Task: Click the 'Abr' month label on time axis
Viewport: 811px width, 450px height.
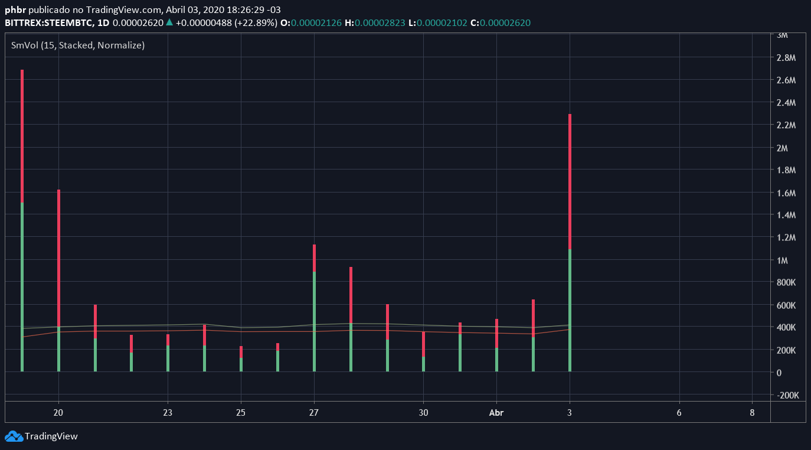Action: pos(496,412)
